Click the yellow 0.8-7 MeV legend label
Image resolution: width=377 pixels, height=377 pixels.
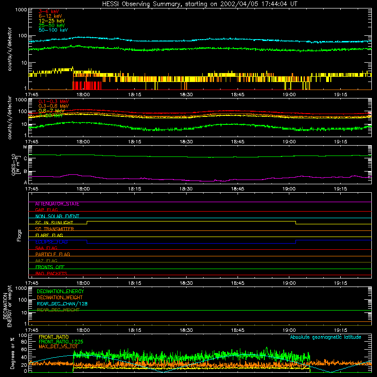pyautogui.click(x=51, y=111)
